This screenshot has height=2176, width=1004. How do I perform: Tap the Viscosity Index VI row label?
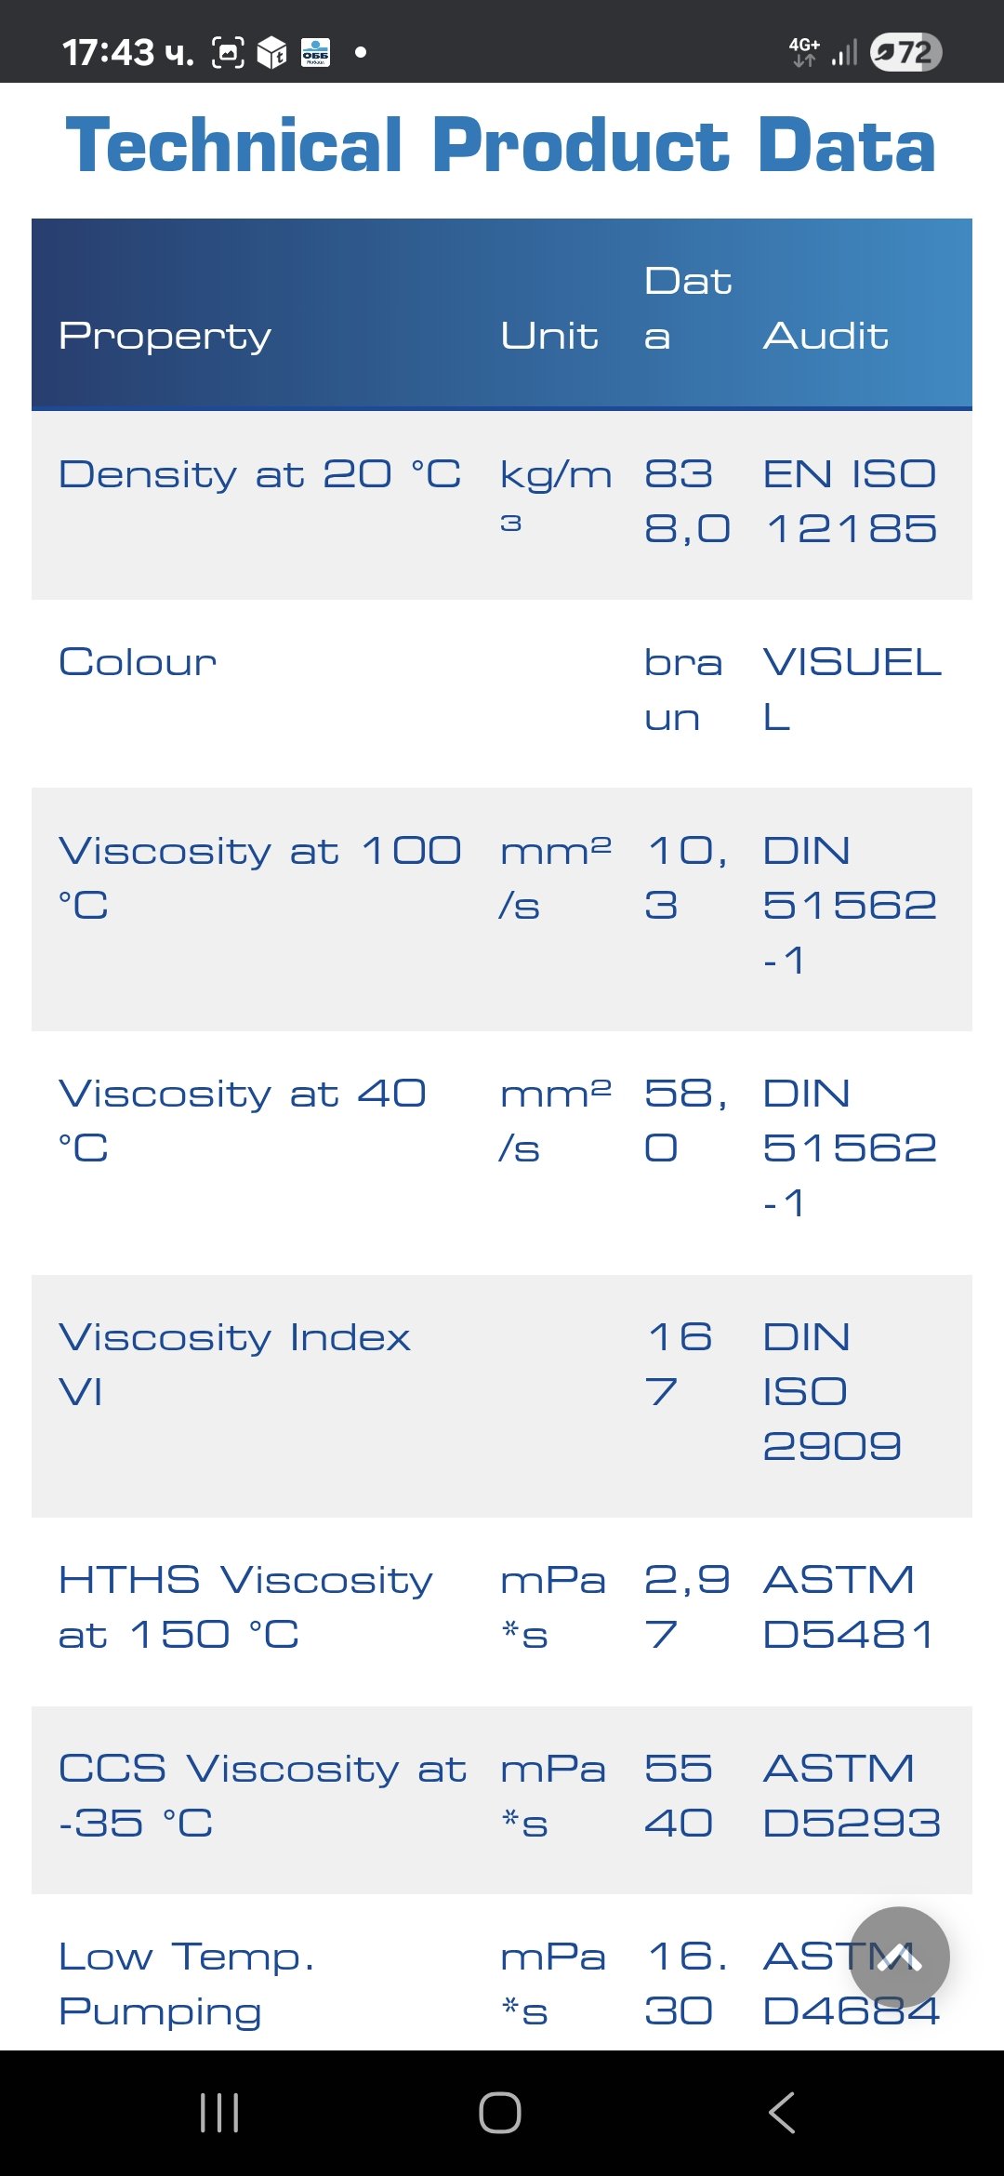[x=234, y=1364]
